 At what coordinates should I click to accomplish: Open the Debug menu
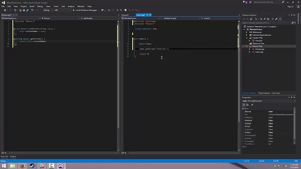coord(40,6)
